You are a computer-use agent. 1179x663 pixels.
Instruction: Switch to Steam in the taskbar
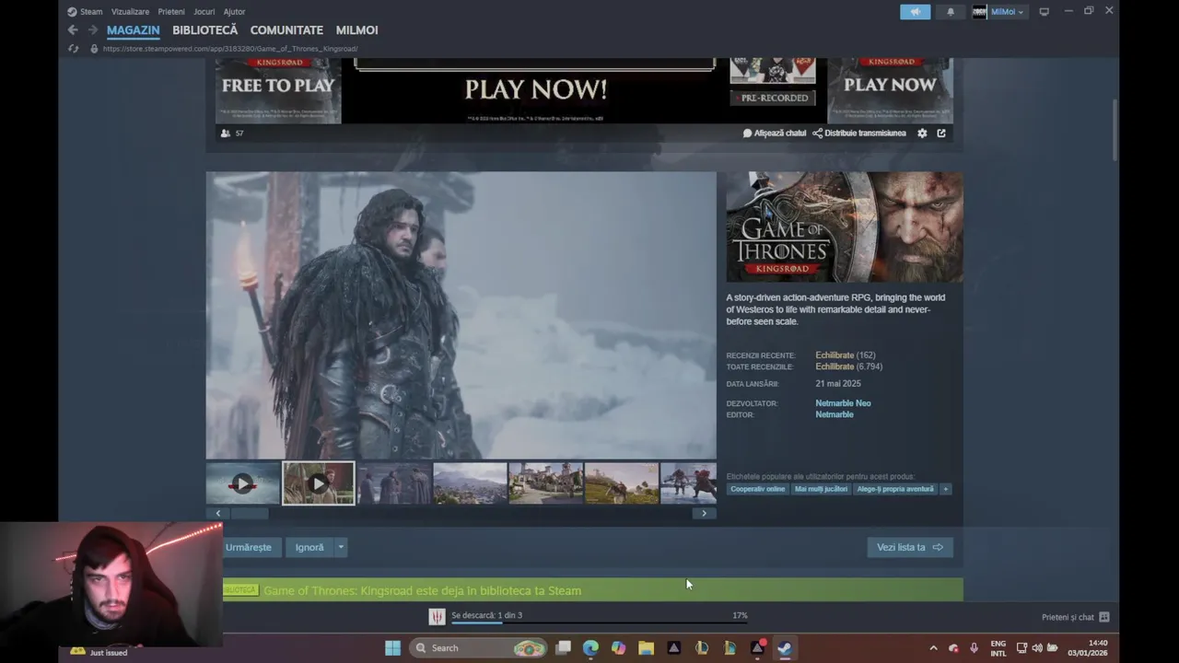coord(785,648)
